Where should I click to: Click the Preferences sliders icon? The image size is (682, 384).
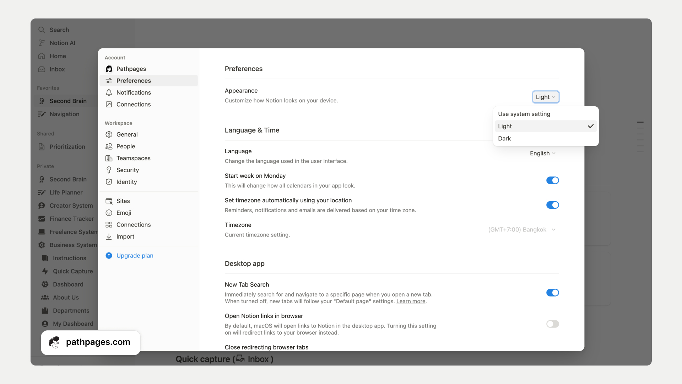(109, 81)
